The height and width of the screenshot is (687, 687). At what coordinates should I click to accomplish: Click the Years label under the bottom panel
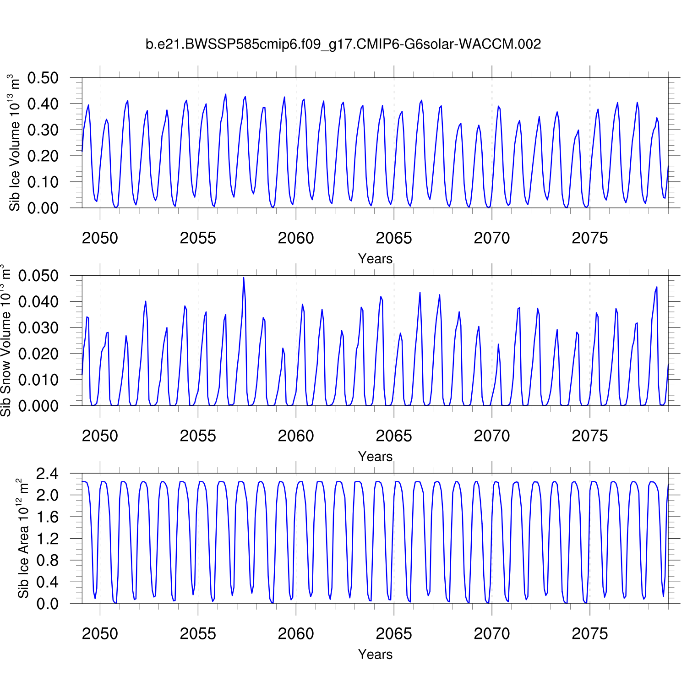(x=375, y=654)
